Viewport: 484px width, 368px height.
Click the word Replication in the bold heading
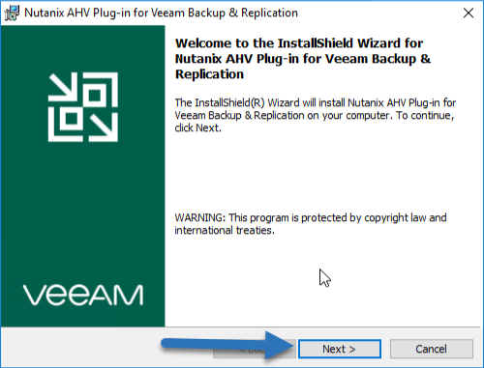click(x=209, y=74)
